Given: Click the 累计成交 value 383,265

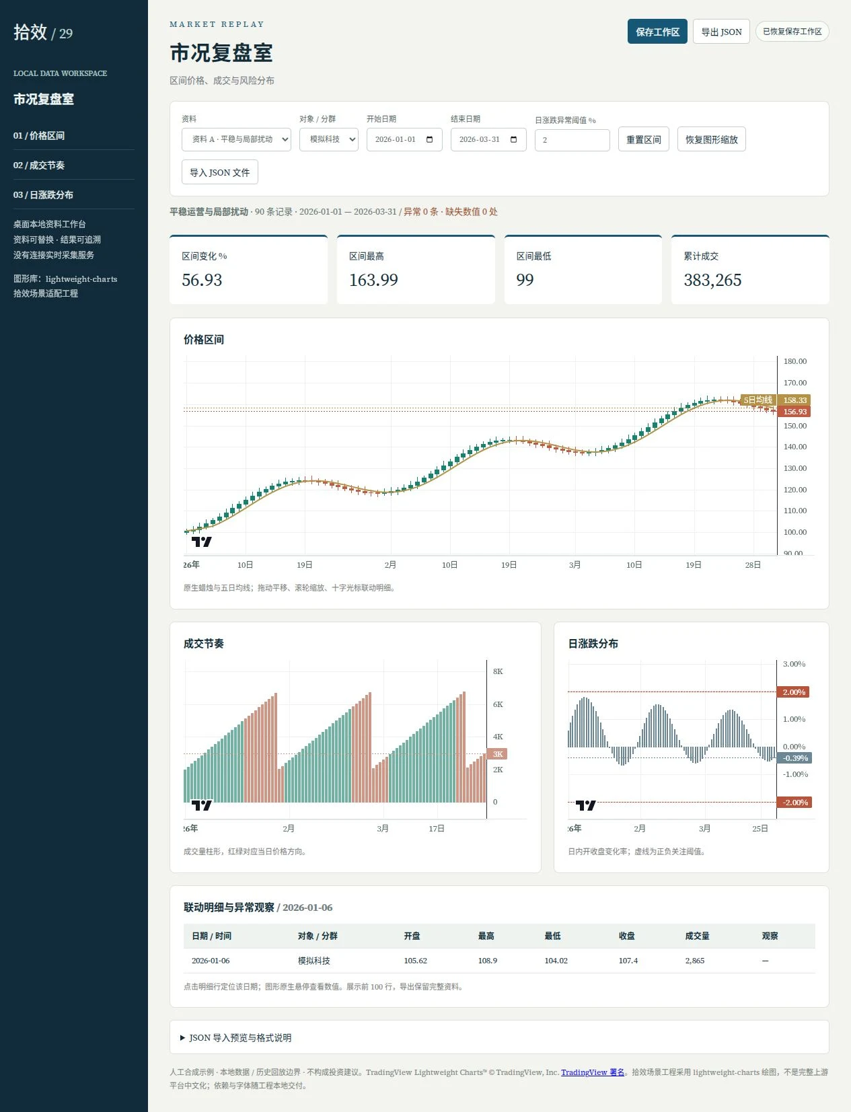Looking at the screenshot, I should pos(712,280).
